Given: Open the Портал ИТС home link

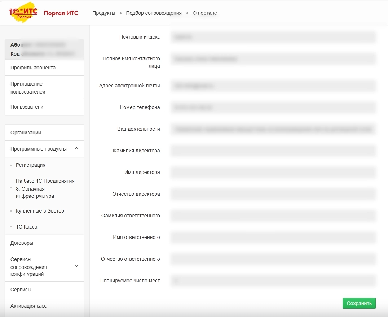Looking at the screenshot, I should click(61, 13).
